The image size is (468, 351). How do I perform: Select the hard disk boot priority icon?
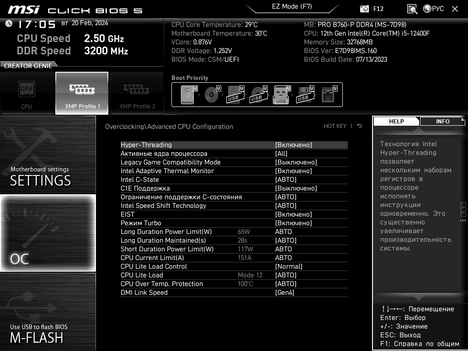[189, 95]
